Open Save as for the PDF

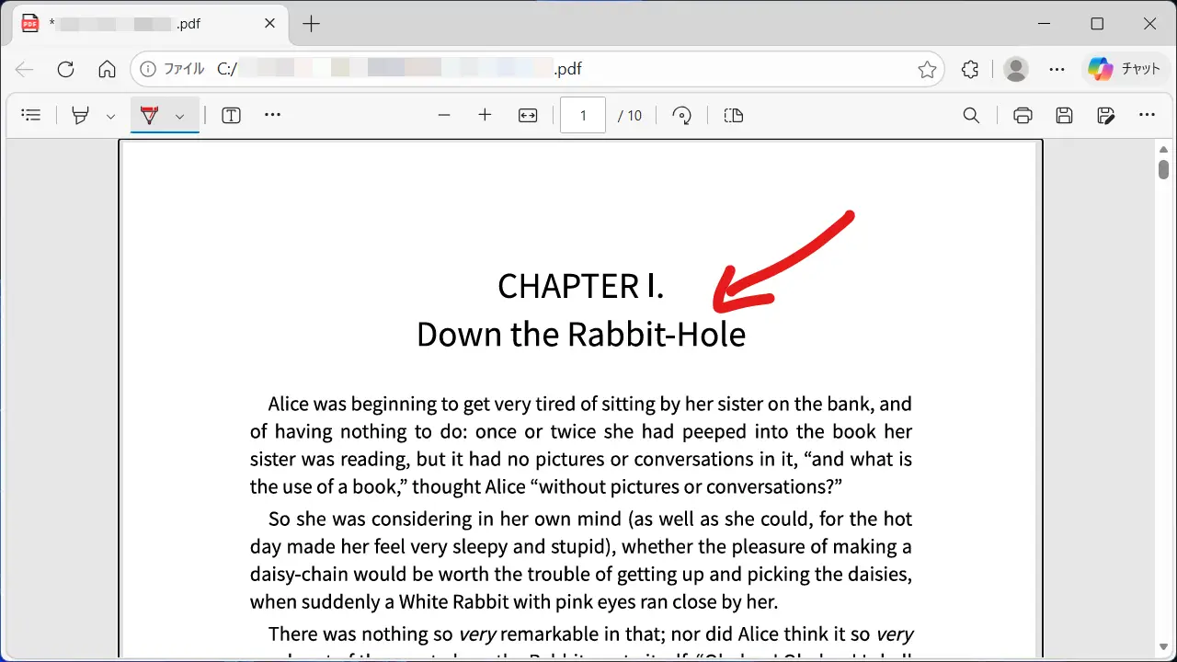click(1105, 115)
